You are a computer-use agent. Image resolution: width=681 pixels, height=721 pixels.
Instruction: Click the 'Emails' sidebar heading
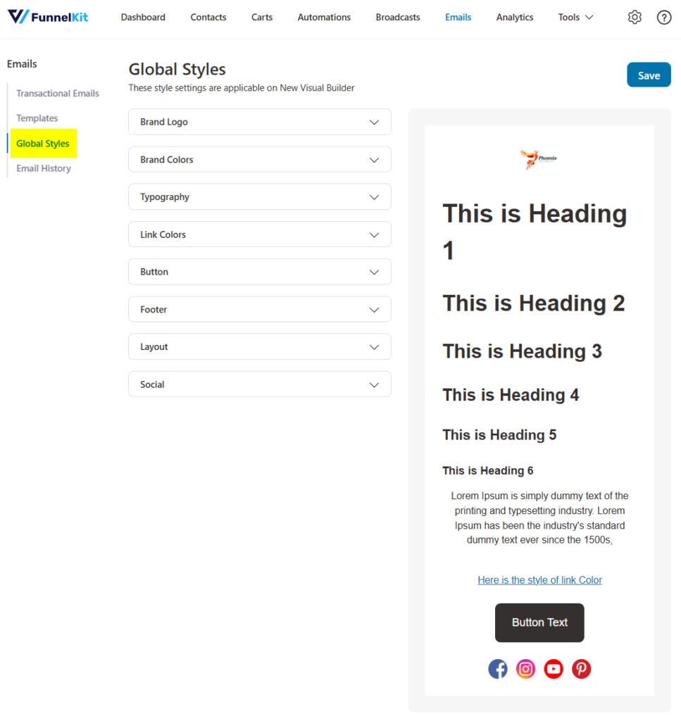coord(22,64)
